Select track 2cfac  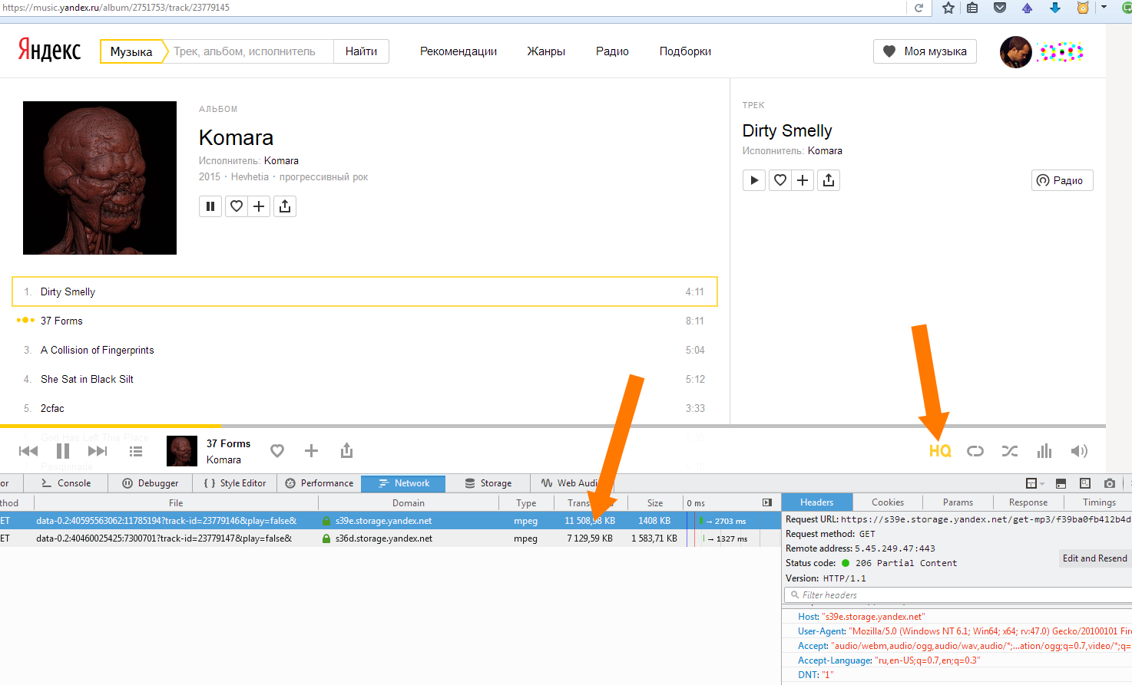pos(365,408)
